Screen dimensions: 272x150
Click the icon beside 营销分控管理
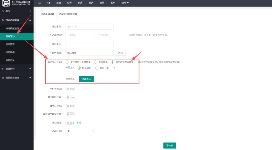click(3, 78)
